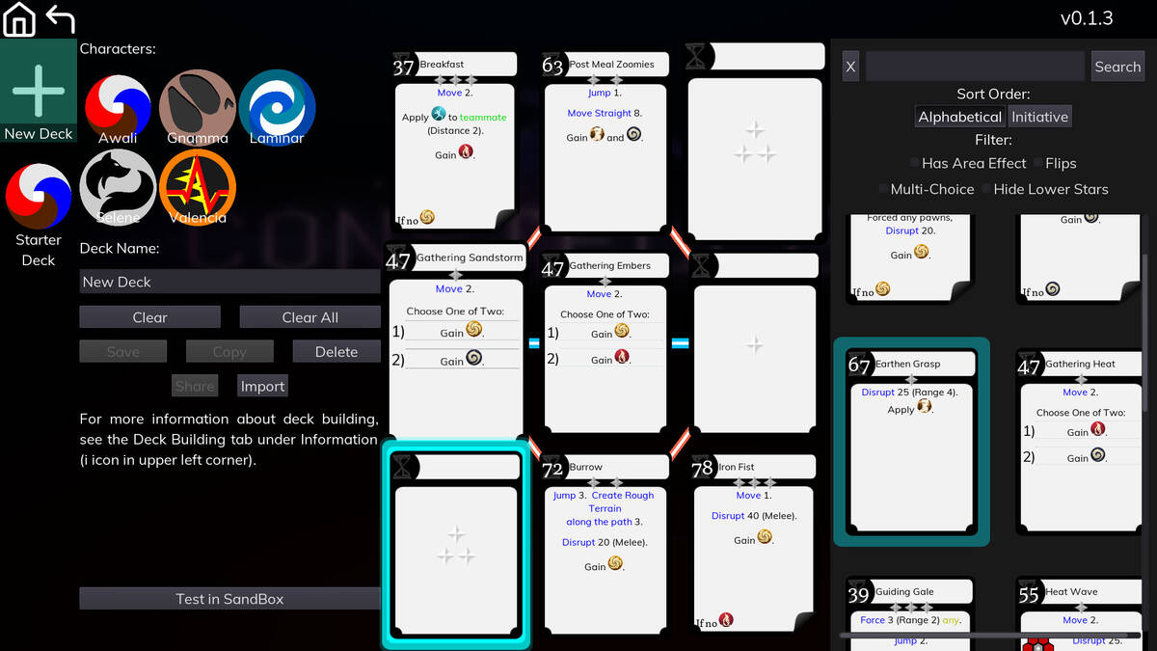Select the Gathering Sandstorm deck card
The width and height of the screenshot is (1157, 651).
(455, 343)
